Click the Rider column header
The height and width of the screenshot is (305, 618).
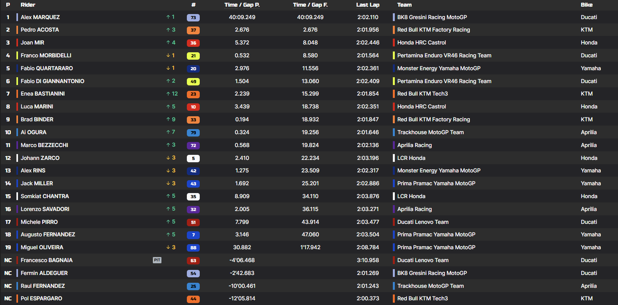tap(28, 5)
